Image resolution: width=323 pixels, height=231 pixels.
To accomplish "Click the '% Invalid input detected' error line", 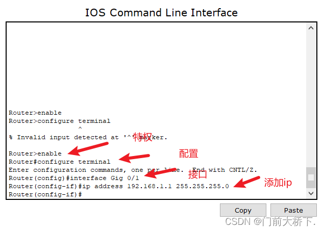I will [x=88, y=137].
